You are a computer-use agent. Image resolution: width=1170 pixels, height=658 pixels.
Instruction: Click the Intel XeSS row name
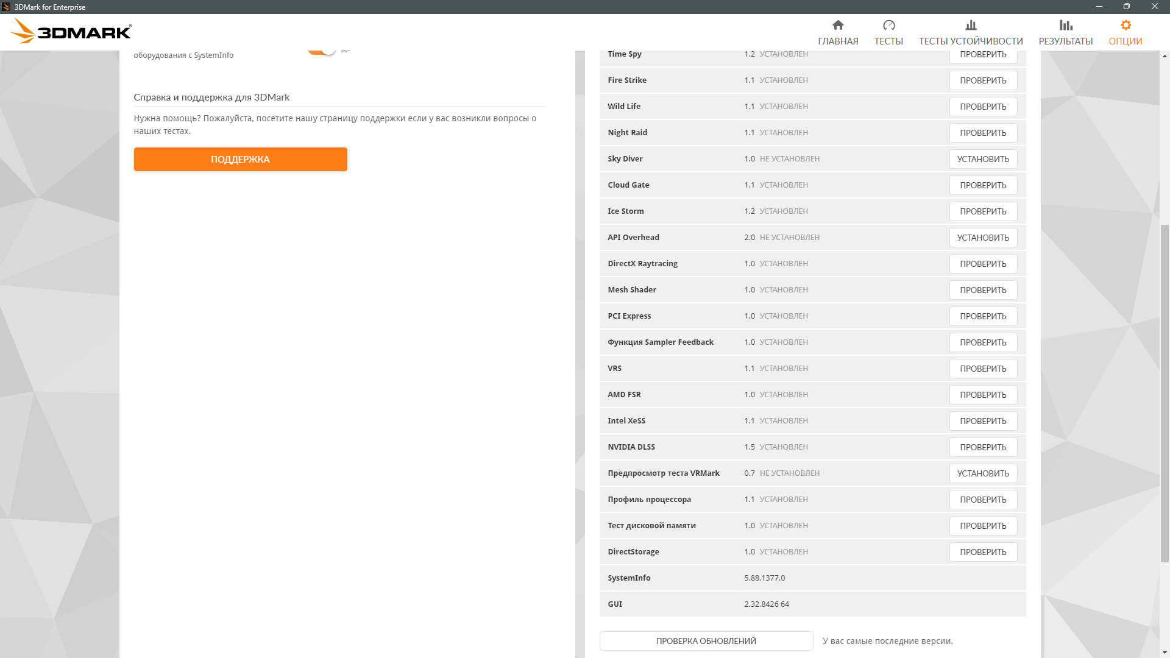[626, 420]
